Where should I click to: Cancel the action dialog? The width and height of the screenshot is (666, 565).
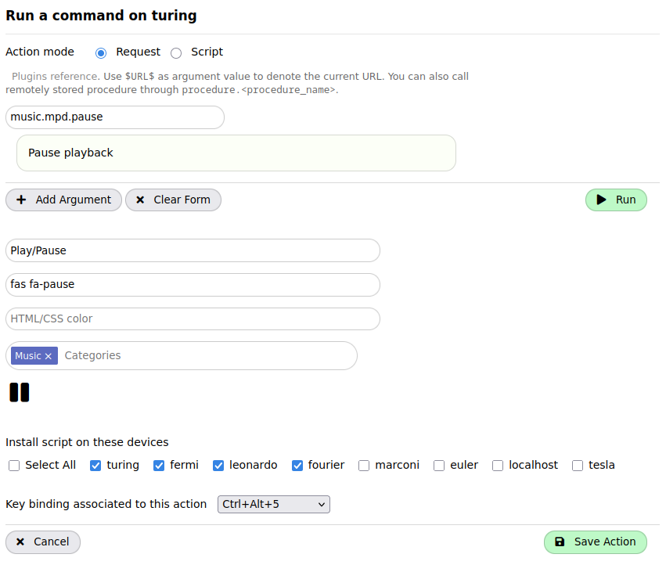coord(43,542)
